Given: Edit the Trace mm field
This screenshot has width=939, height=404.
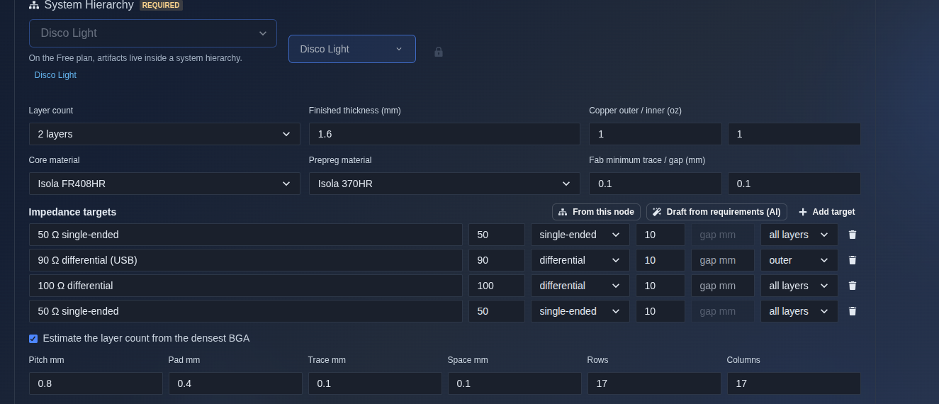Looking at the screenshot, I should coord(375,383).
